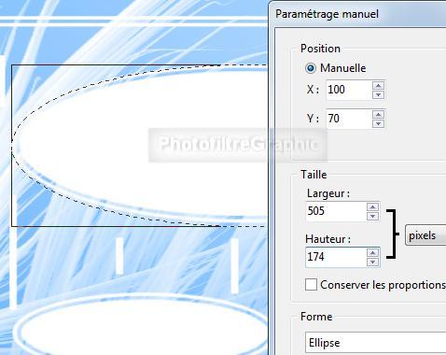Click the link bracket between width and height
Screen dimensions: 446x355
point(393,234)
